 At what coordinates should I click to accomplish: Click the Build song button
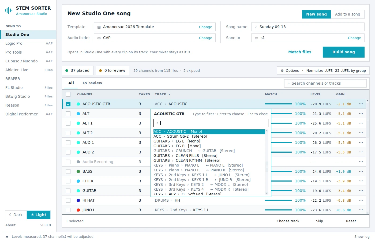pos(343,52)
